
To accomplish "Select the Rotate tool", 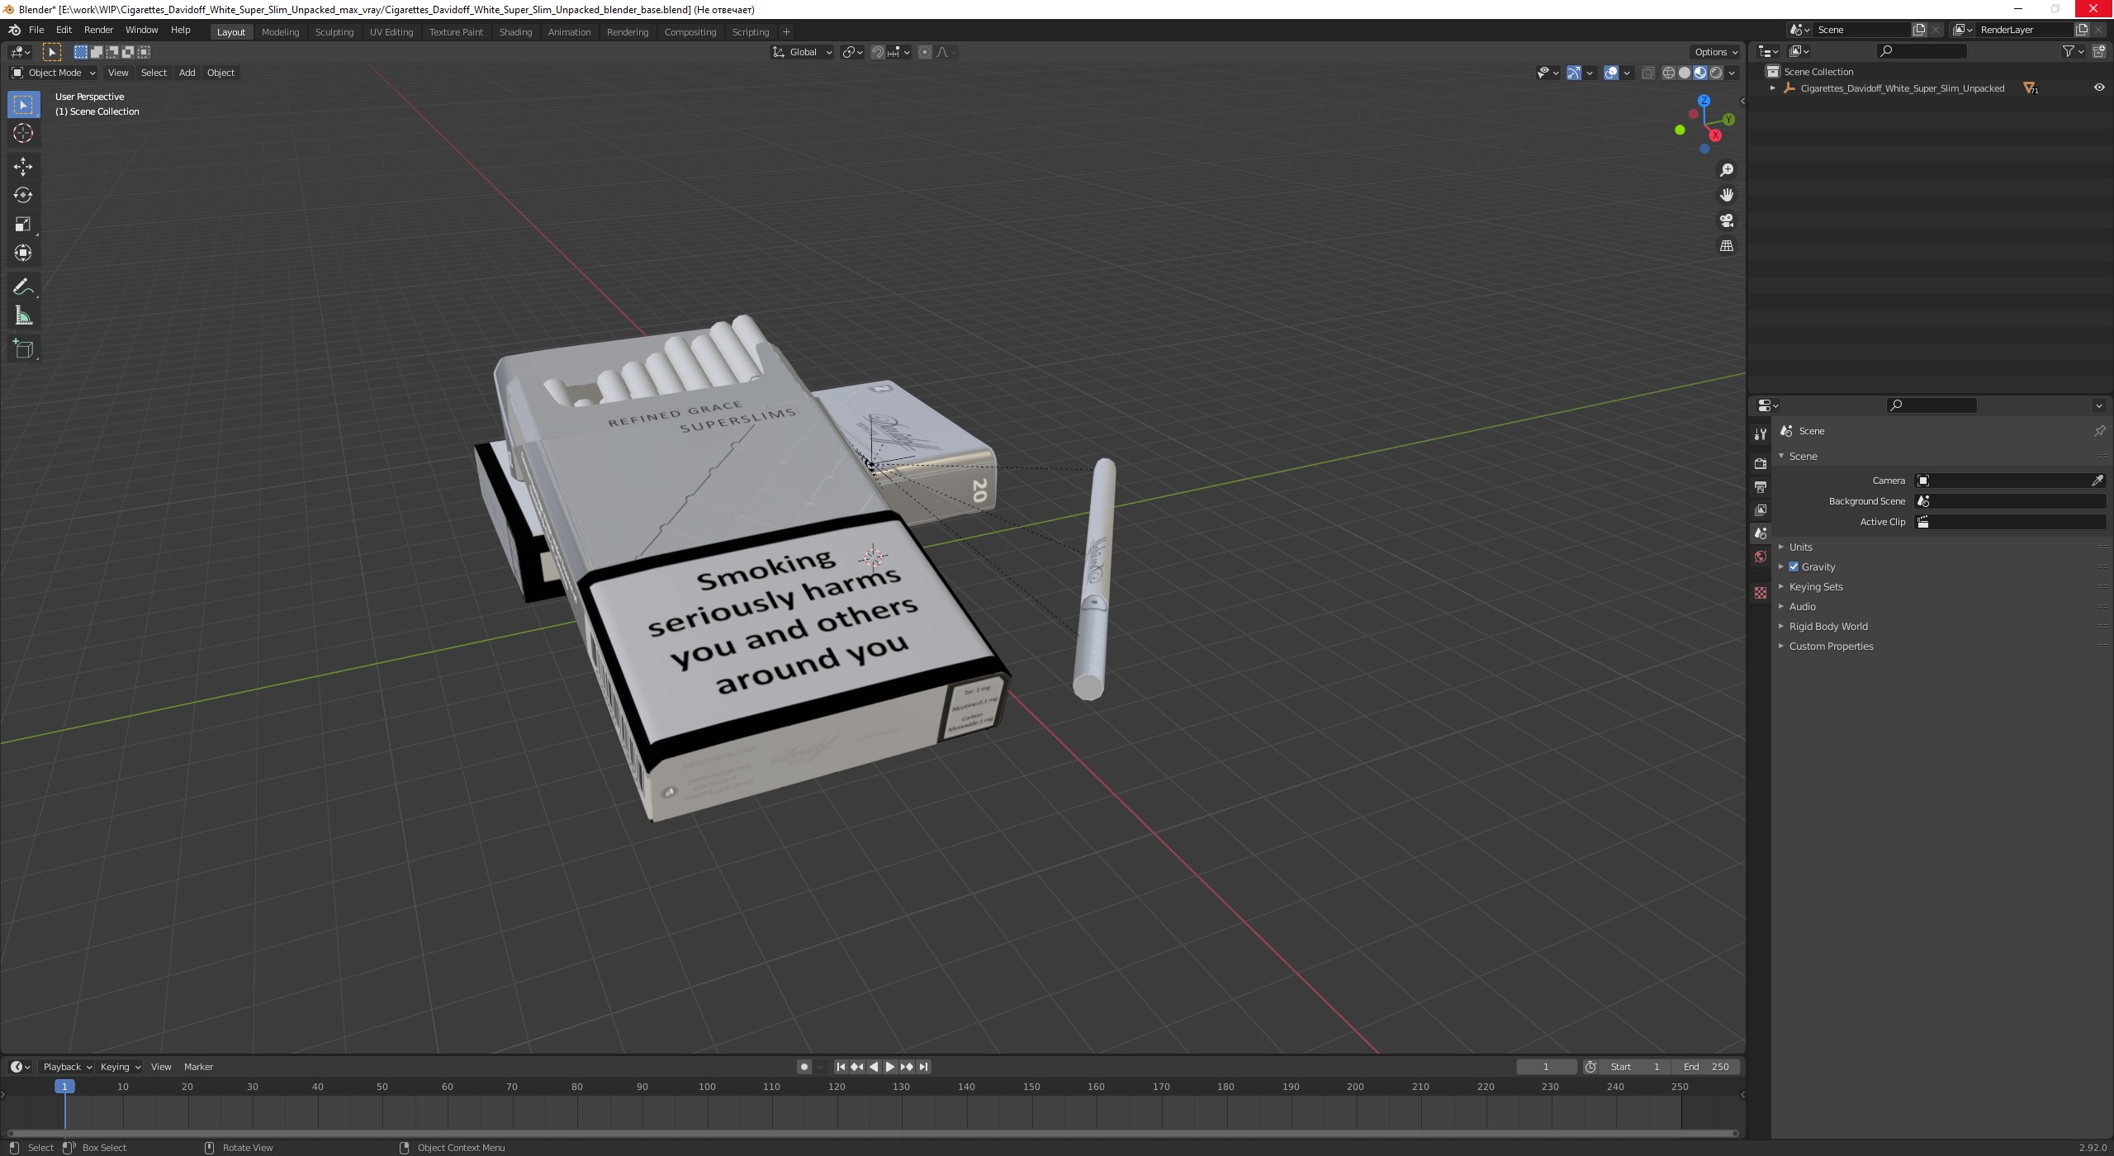I will 22,196.
